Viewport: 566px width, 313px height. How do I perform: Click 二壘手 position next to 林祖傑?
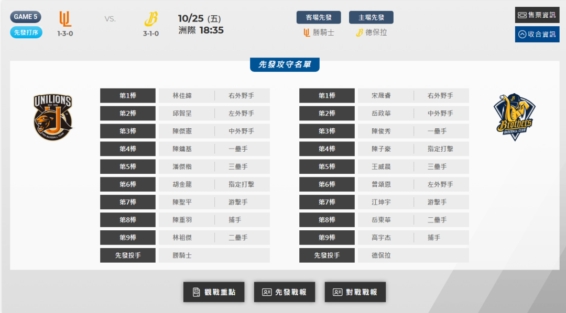point(238,238)
